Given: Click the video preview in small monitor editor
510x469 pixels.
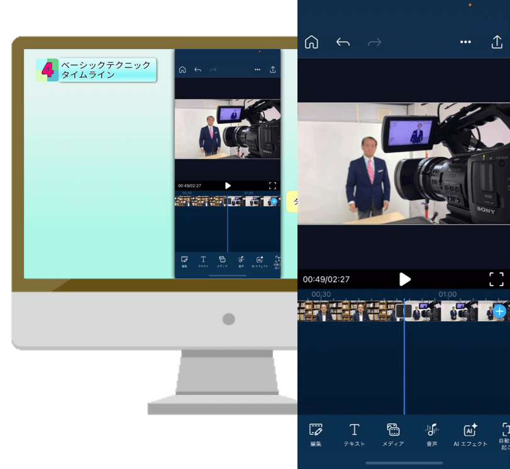Looking at the screenshot, I should pos(228,129).
